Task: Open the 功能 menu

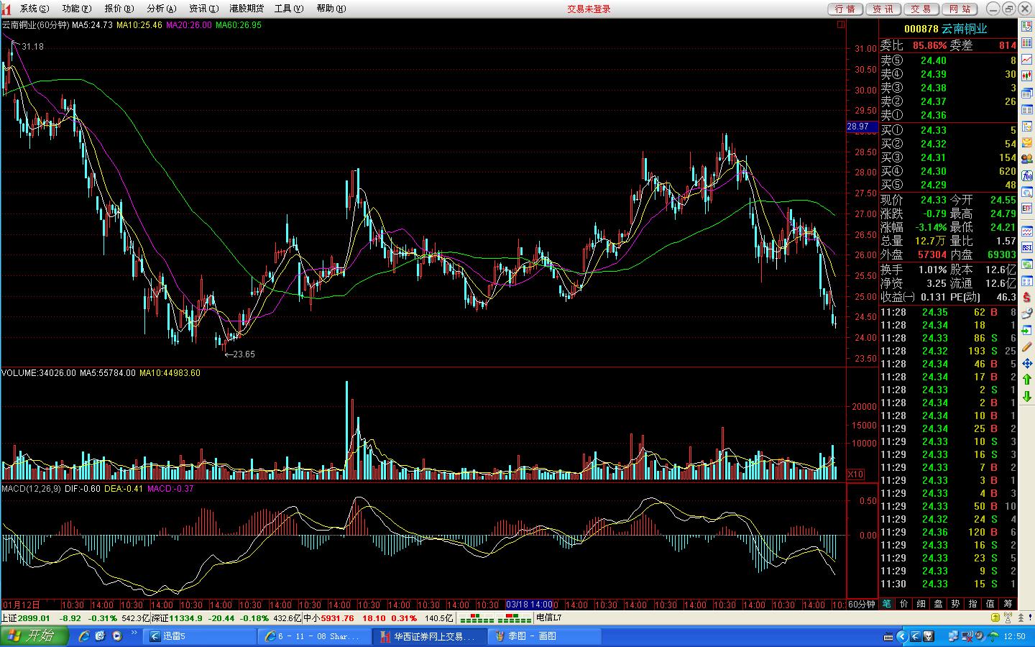Action: [x=76, y=9]
